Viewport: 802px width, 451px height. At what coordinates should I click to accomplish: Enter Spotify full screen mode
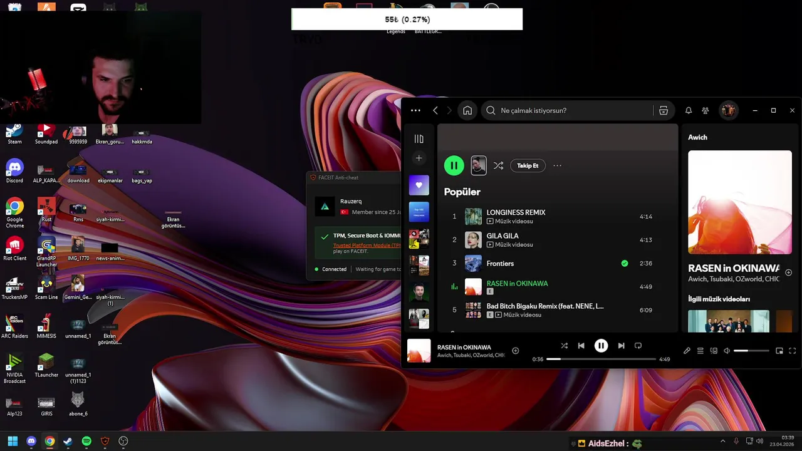[x=793, y=351]
